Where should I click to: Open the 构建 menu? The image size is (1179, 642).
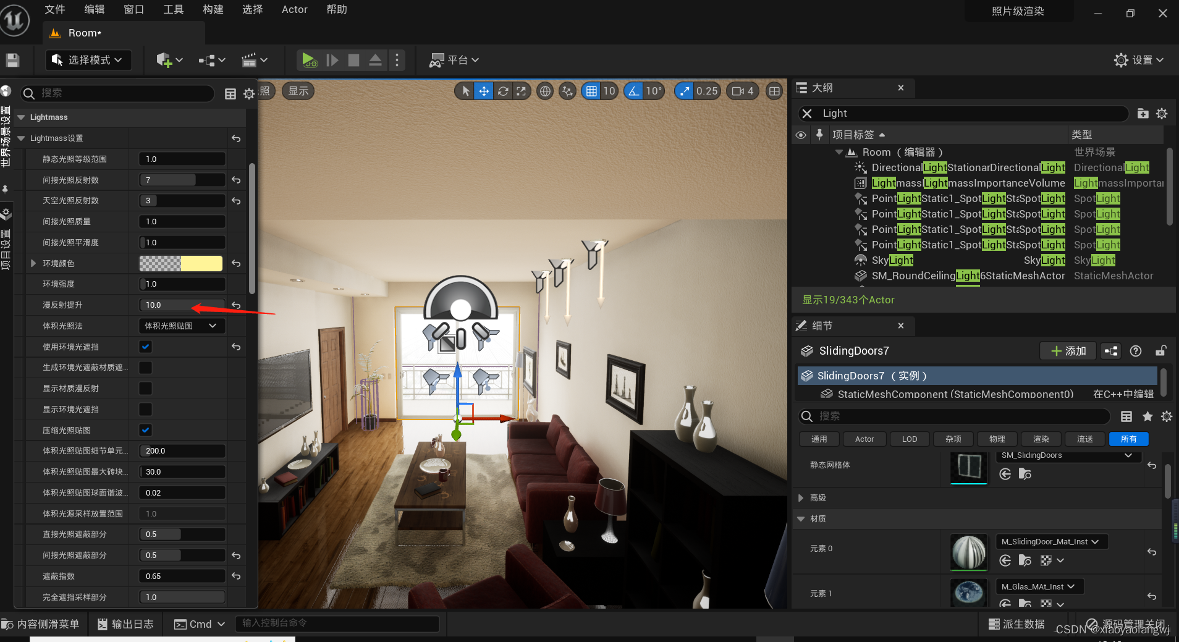tap(213, 9)
